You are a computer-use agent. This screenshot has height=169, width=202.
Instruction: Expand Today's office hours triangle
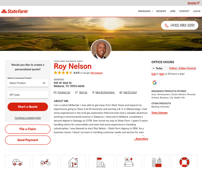point(154,68)
